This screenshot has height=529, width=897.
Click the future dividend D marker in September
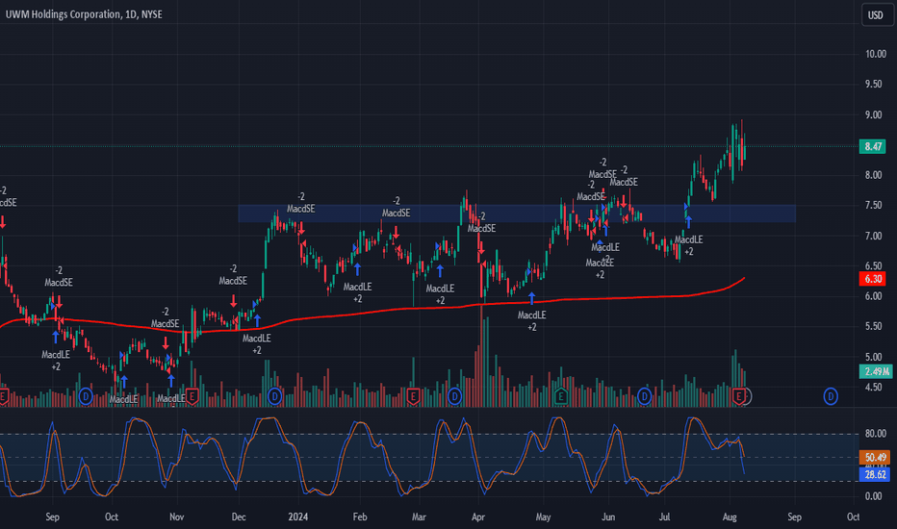point(831,395)
